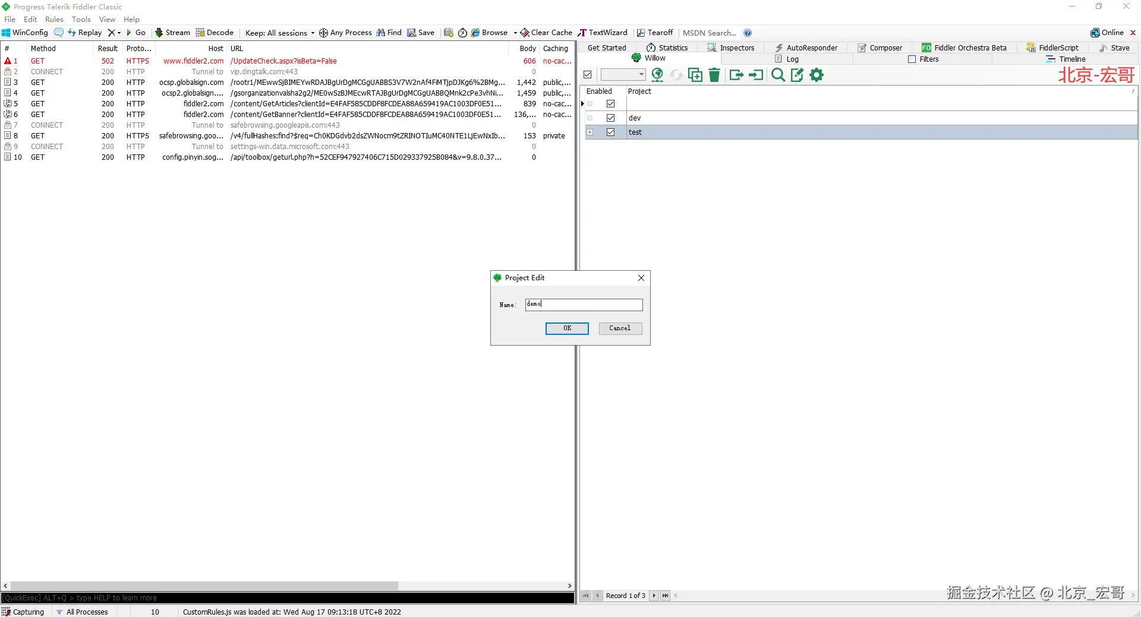Click Cancel in Project Edit dialog
Viewport: 1141px width, 617px height.
[620, 328]
